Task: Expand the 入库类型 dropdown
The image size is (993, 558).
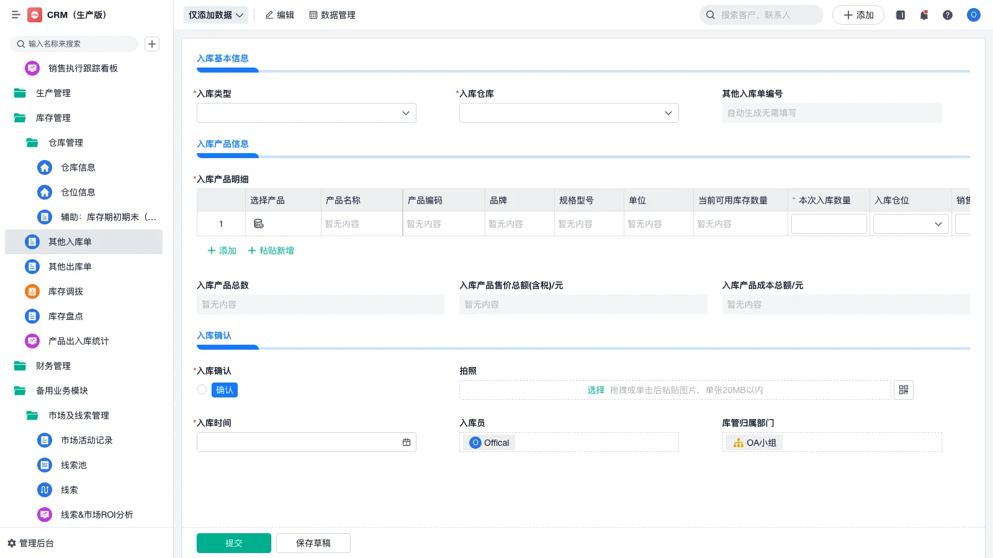Action: coord(306,113)
